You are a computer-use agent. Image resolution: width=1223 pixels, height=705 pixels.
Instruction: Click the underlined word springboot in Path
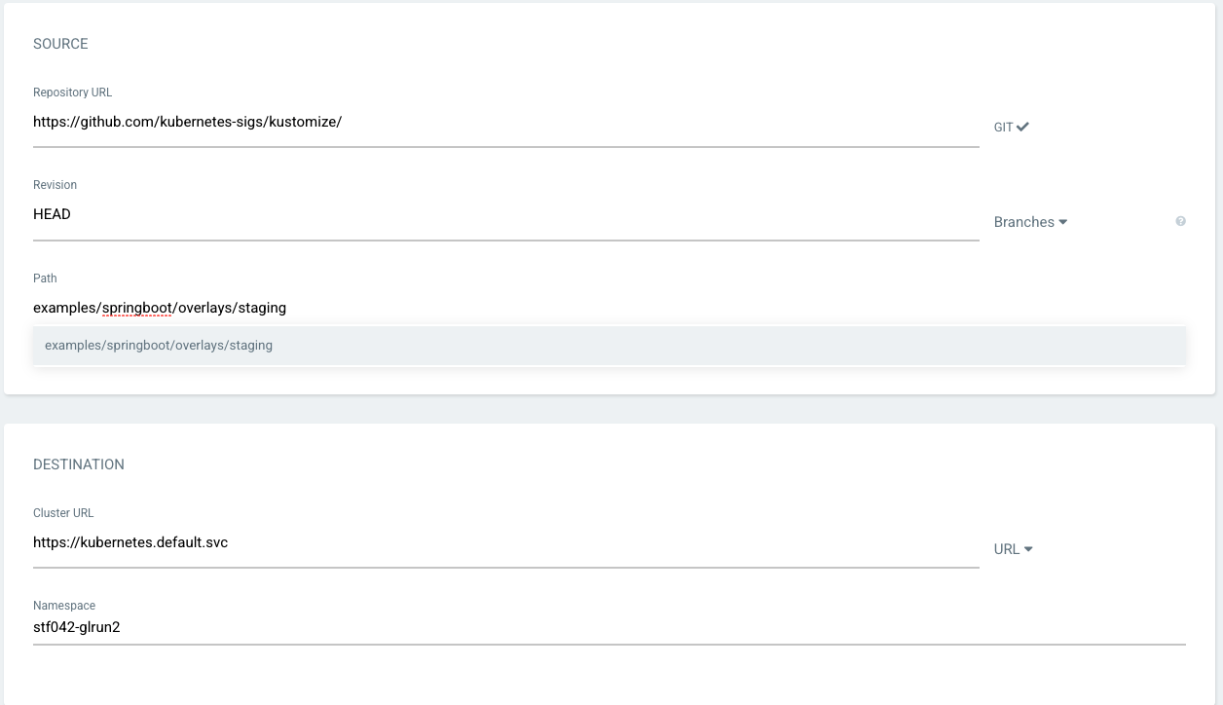coord(137,308)
